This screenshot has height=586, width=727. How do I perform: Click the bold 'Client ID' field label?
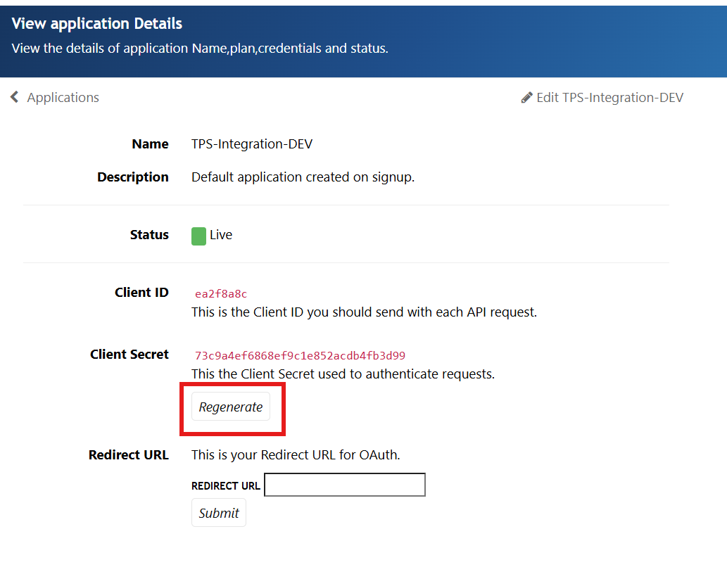(x=141, y=293)
